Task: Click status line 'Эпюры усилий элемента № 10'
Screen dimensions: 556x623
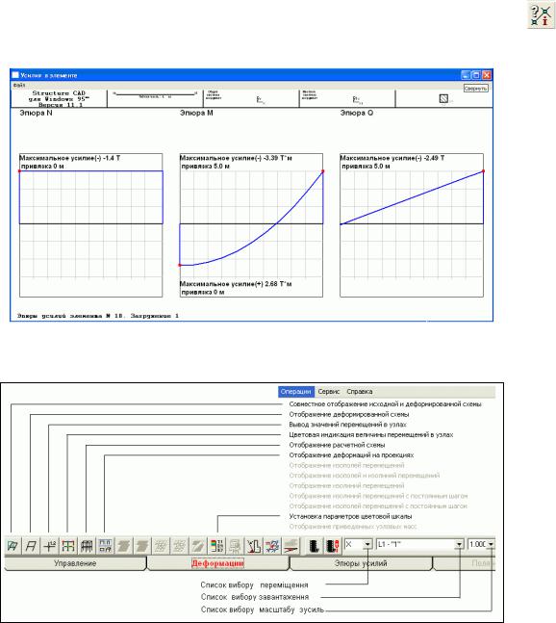Action: (x=97, y=316)
